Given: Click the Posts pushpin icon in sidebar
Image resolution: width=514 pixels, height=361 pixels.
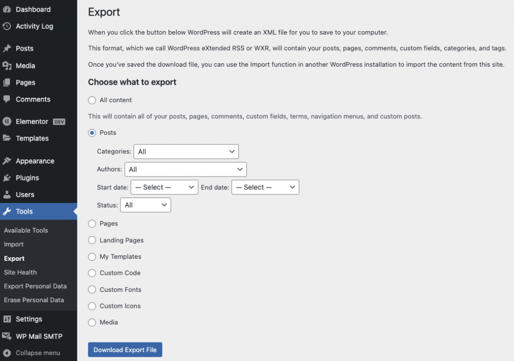Looking at the screenshot, I should 7,49.
